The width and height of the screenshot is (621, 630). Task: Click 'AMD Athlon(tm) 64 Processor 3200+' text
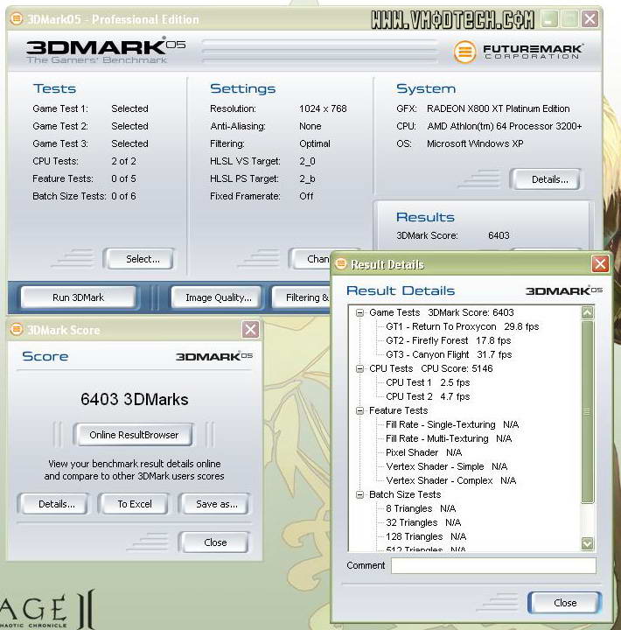(505, 126)
